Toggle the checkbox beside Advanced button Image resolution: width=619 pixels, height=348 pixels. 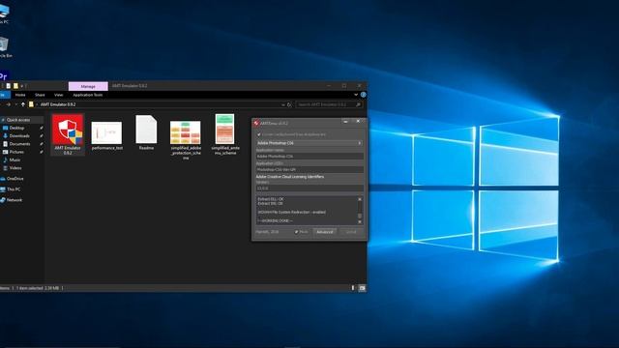(x=296, y=232)
